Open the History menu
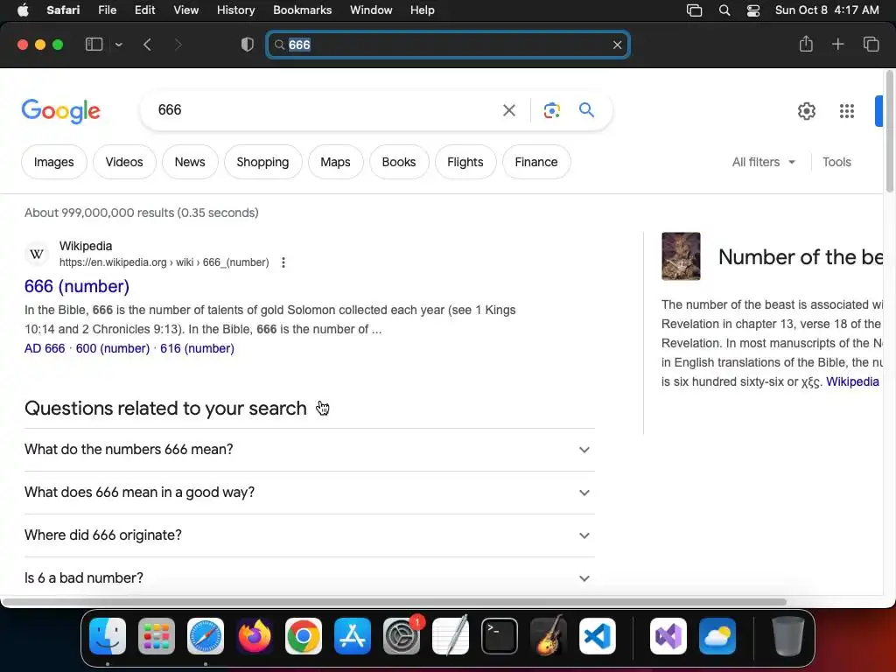Image resolution: width=896 pixels, height=672 pixels. click(235, 10)
